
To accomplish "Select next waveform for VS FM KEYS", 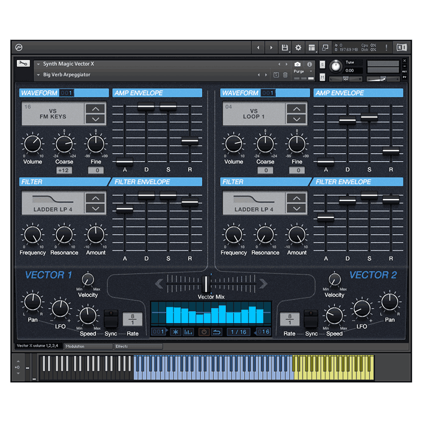I will pyautogui.click(x=96, y=119).
